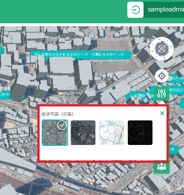Click the teal circular marker at right edge
This screenshot has height=195, width=184.
(x=181, y=104)
